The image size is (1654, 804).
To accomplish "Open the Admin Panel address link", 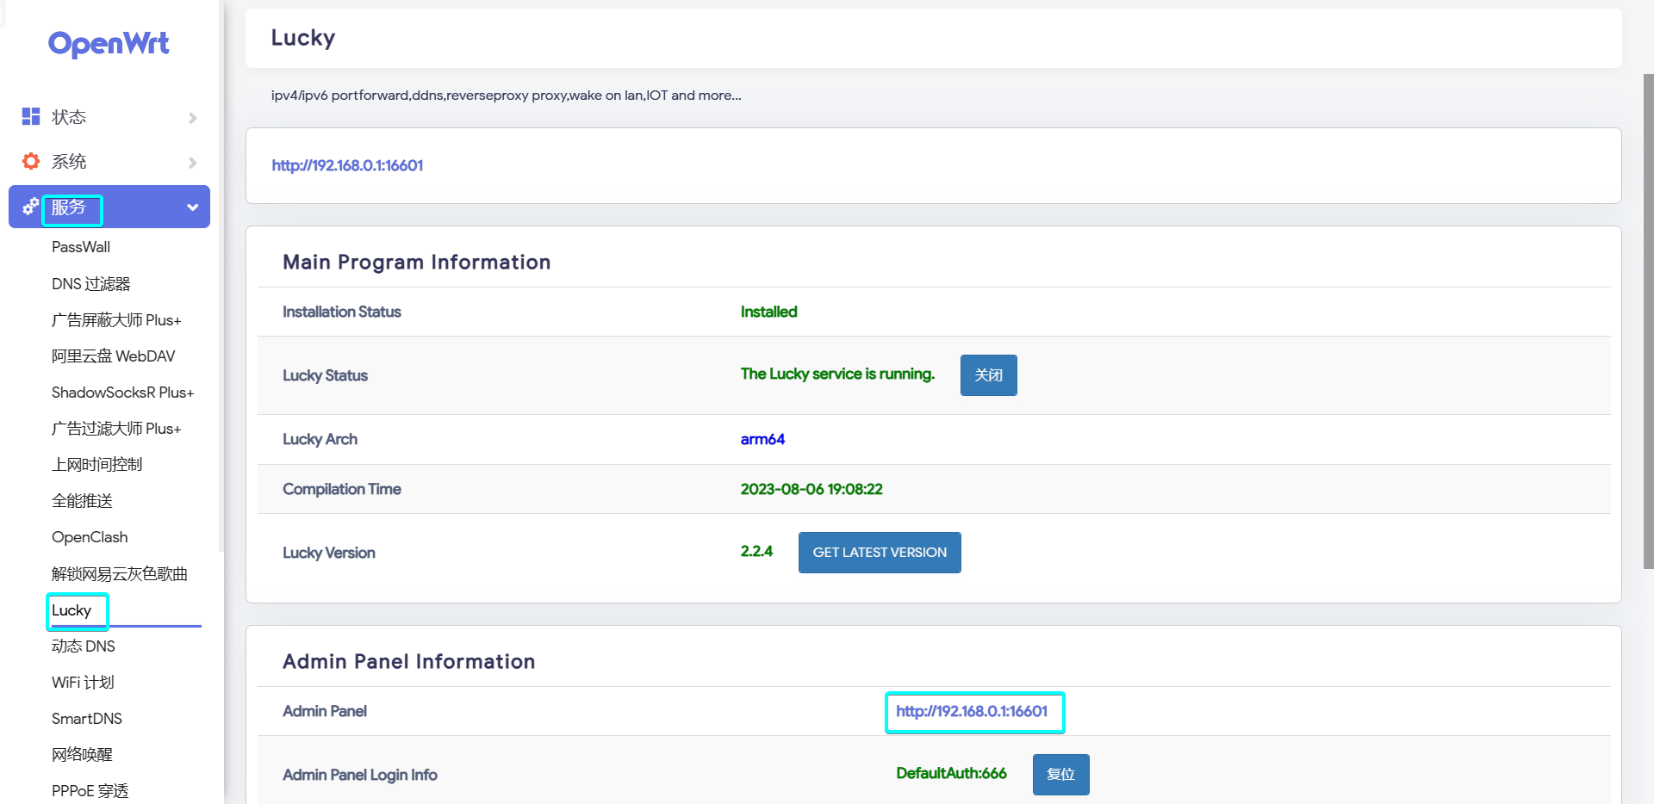I will [972, 712].
